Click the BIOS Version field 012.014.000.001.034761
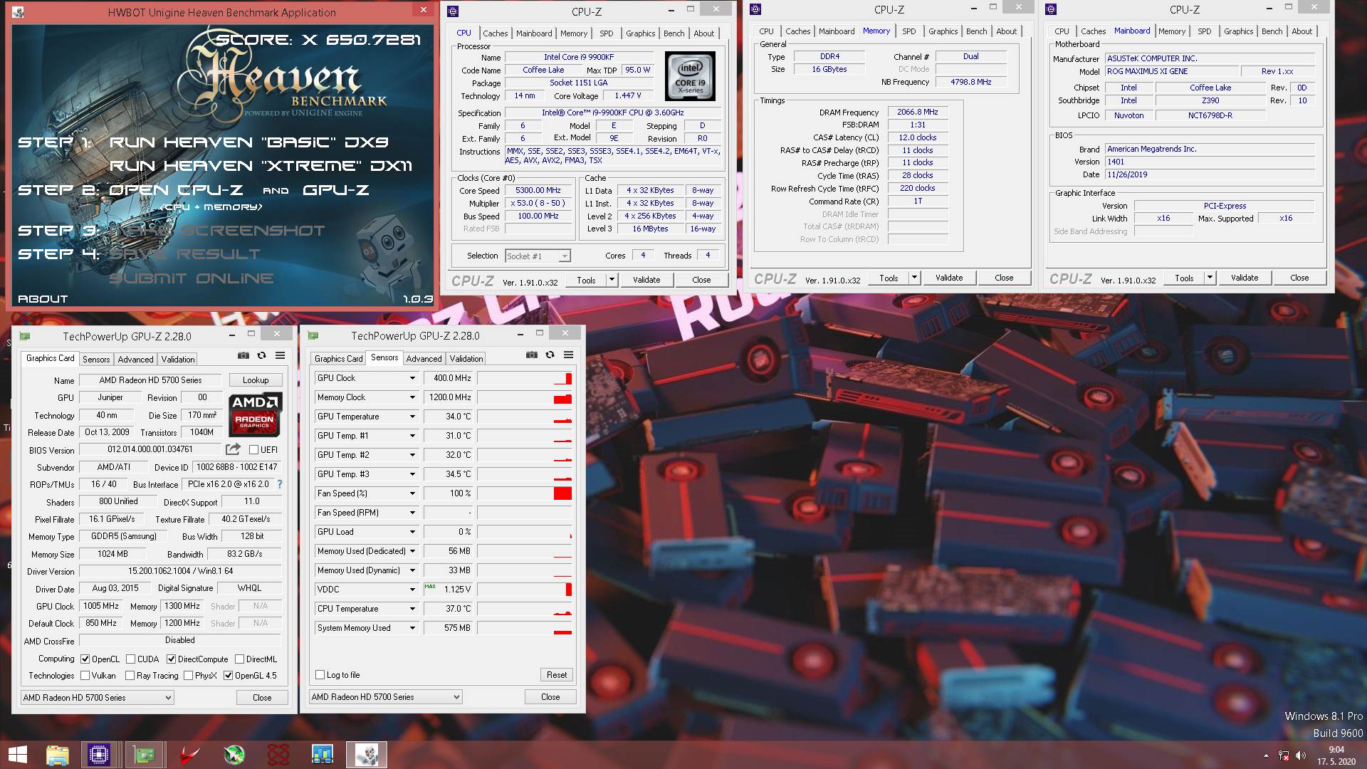 (150, 449)
